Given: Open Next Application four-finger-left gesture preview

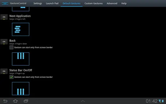Looking at the screenshot, I should coord(21,29).
